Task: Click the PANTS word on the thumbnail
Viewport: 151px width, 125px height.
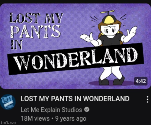Action: click(35, 31)
